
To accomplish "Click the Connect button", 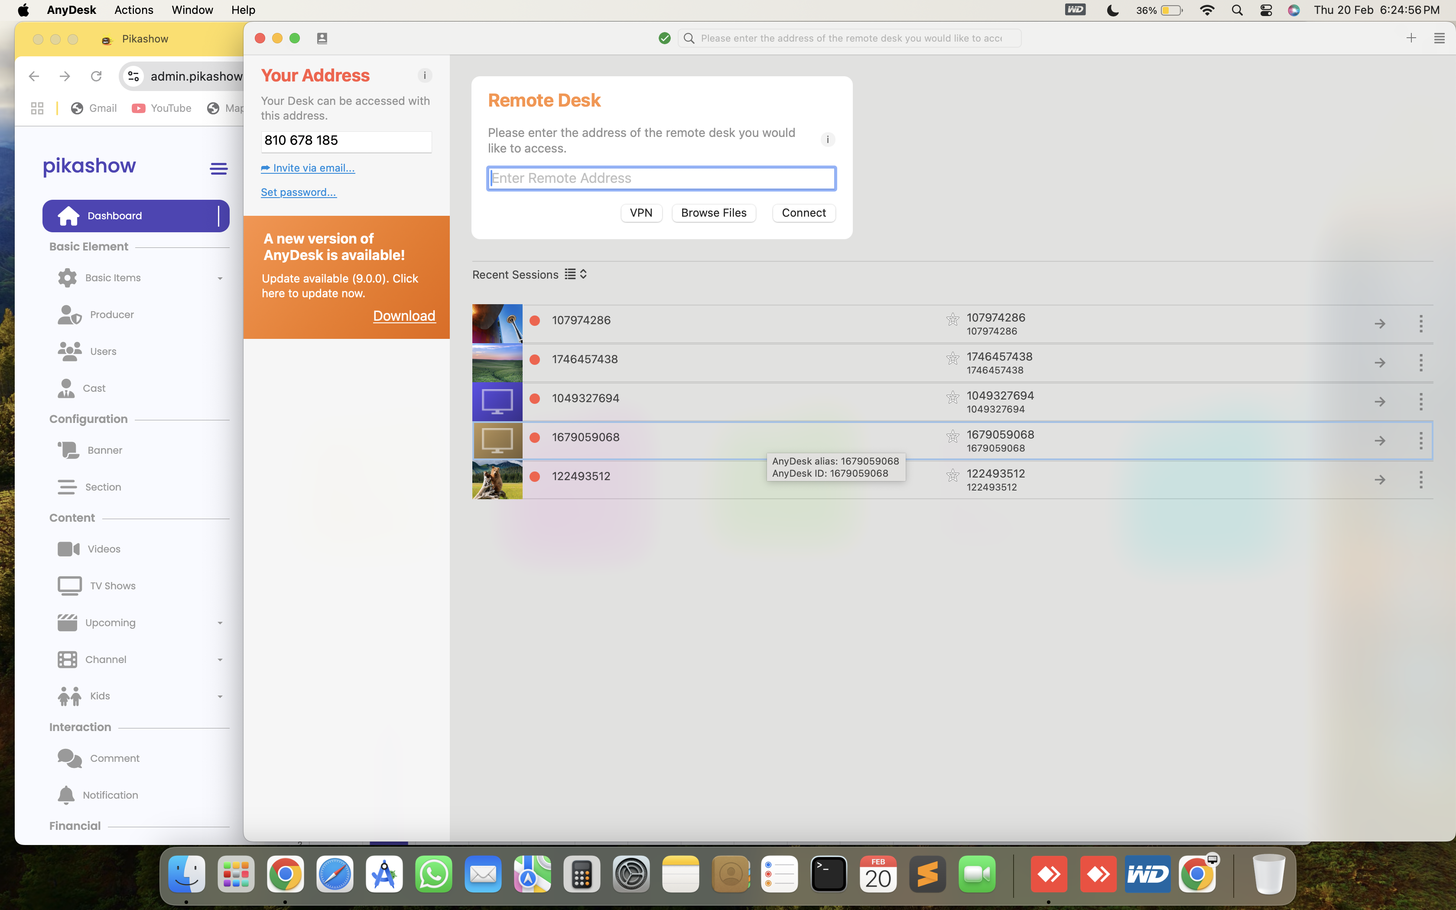I will [x=804, y=213].
